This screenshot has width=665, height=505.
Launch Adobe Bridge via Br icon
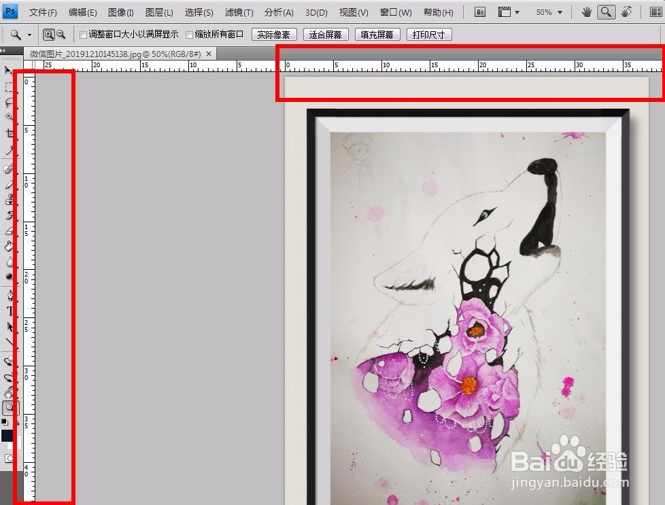(480, 12)
